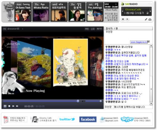Open the PDF partnership proposal icon
Viewport: 157px width, 130px height.
(6, 119)
